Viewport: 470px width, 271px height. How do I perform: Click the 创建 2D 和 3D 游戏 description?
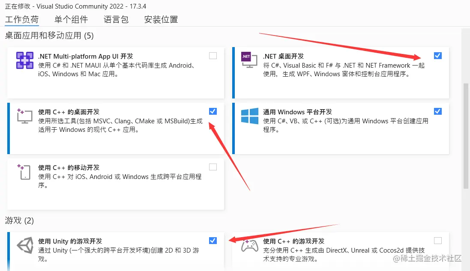118,255
